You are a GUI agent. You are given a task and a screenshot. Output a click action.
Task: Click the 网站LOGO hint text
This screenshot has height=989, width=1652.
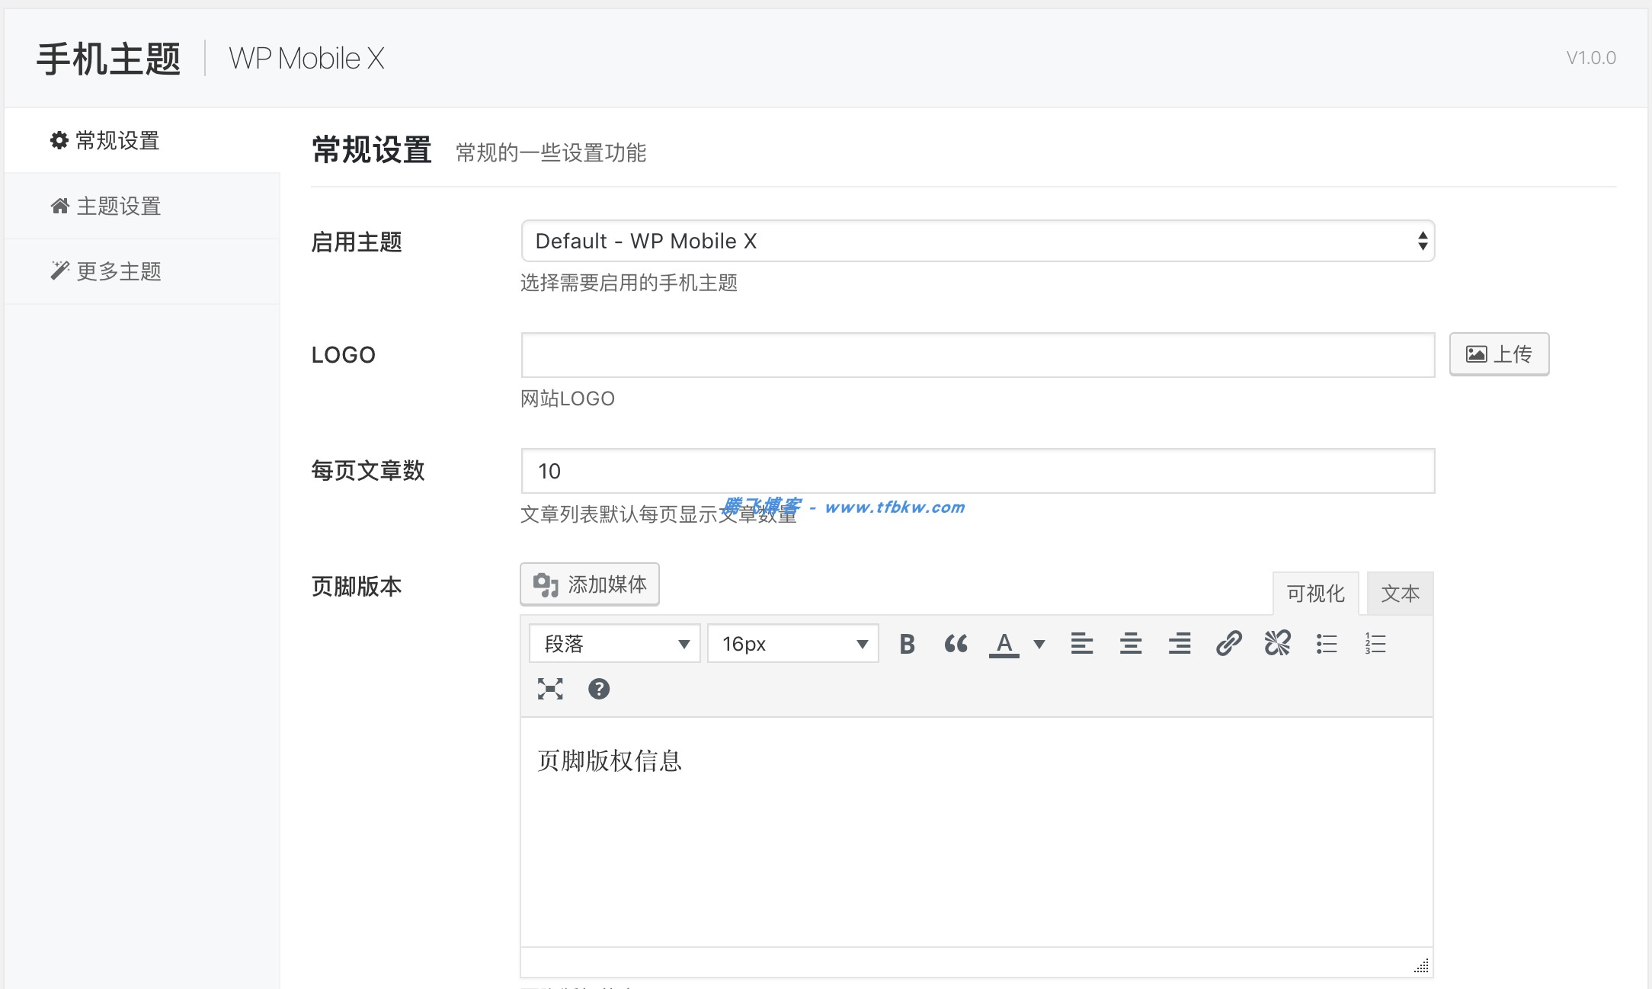[568, 398]
